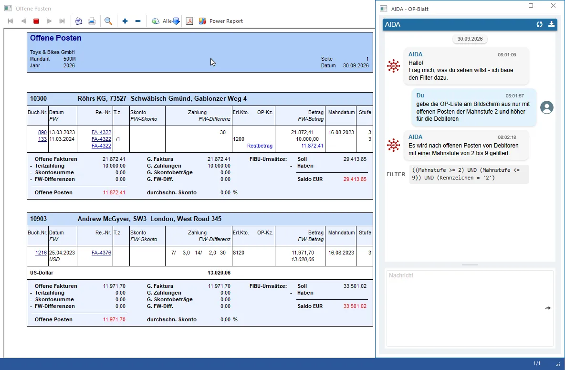Print the Offene Posten report
This screenshot has width=565, height=370.
tap(92, 21)
